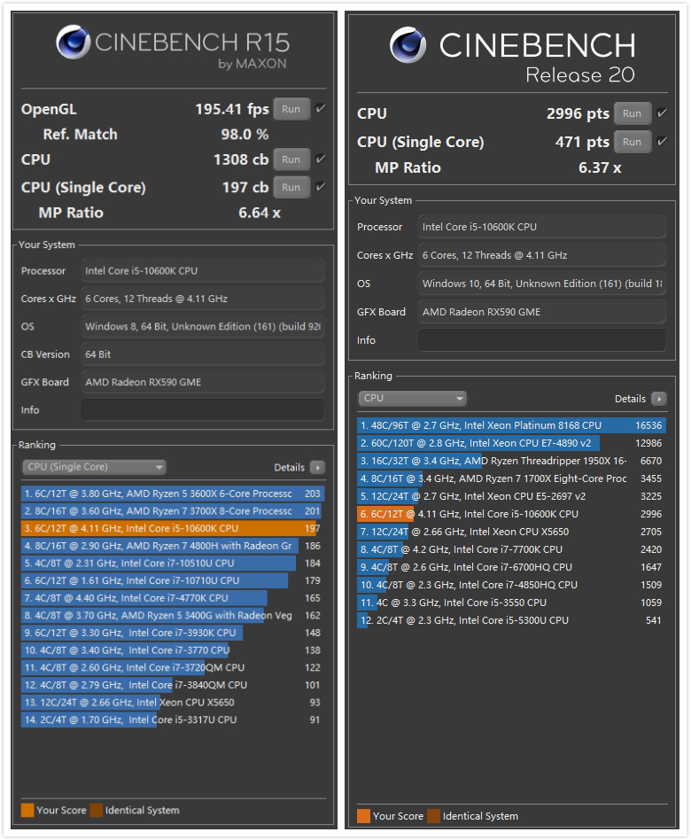
Task: Select Ryzen 7 3700X ranking row
Action: tap(173, 511)
